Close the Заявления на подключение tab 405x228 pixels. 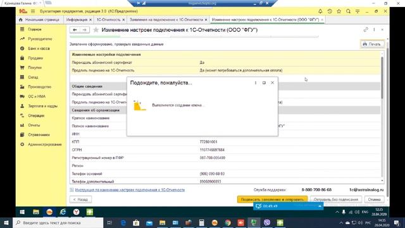(206, 20)
